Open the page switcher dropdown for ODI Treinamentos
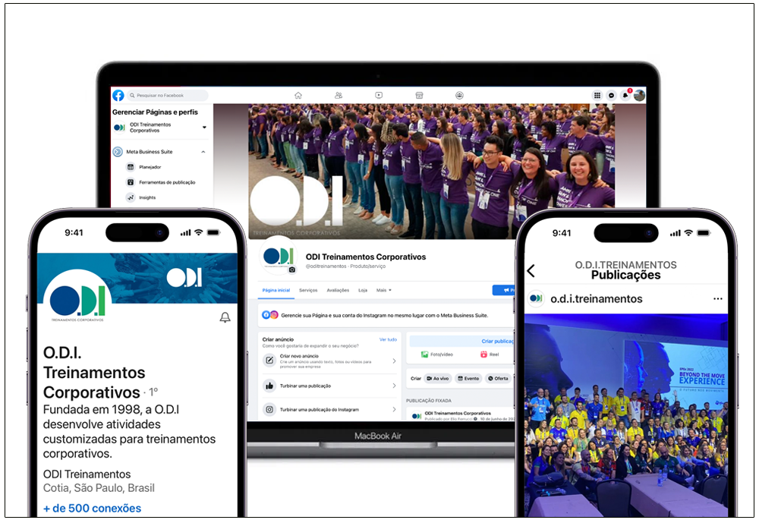759x520 pixels. click(204, 128)
